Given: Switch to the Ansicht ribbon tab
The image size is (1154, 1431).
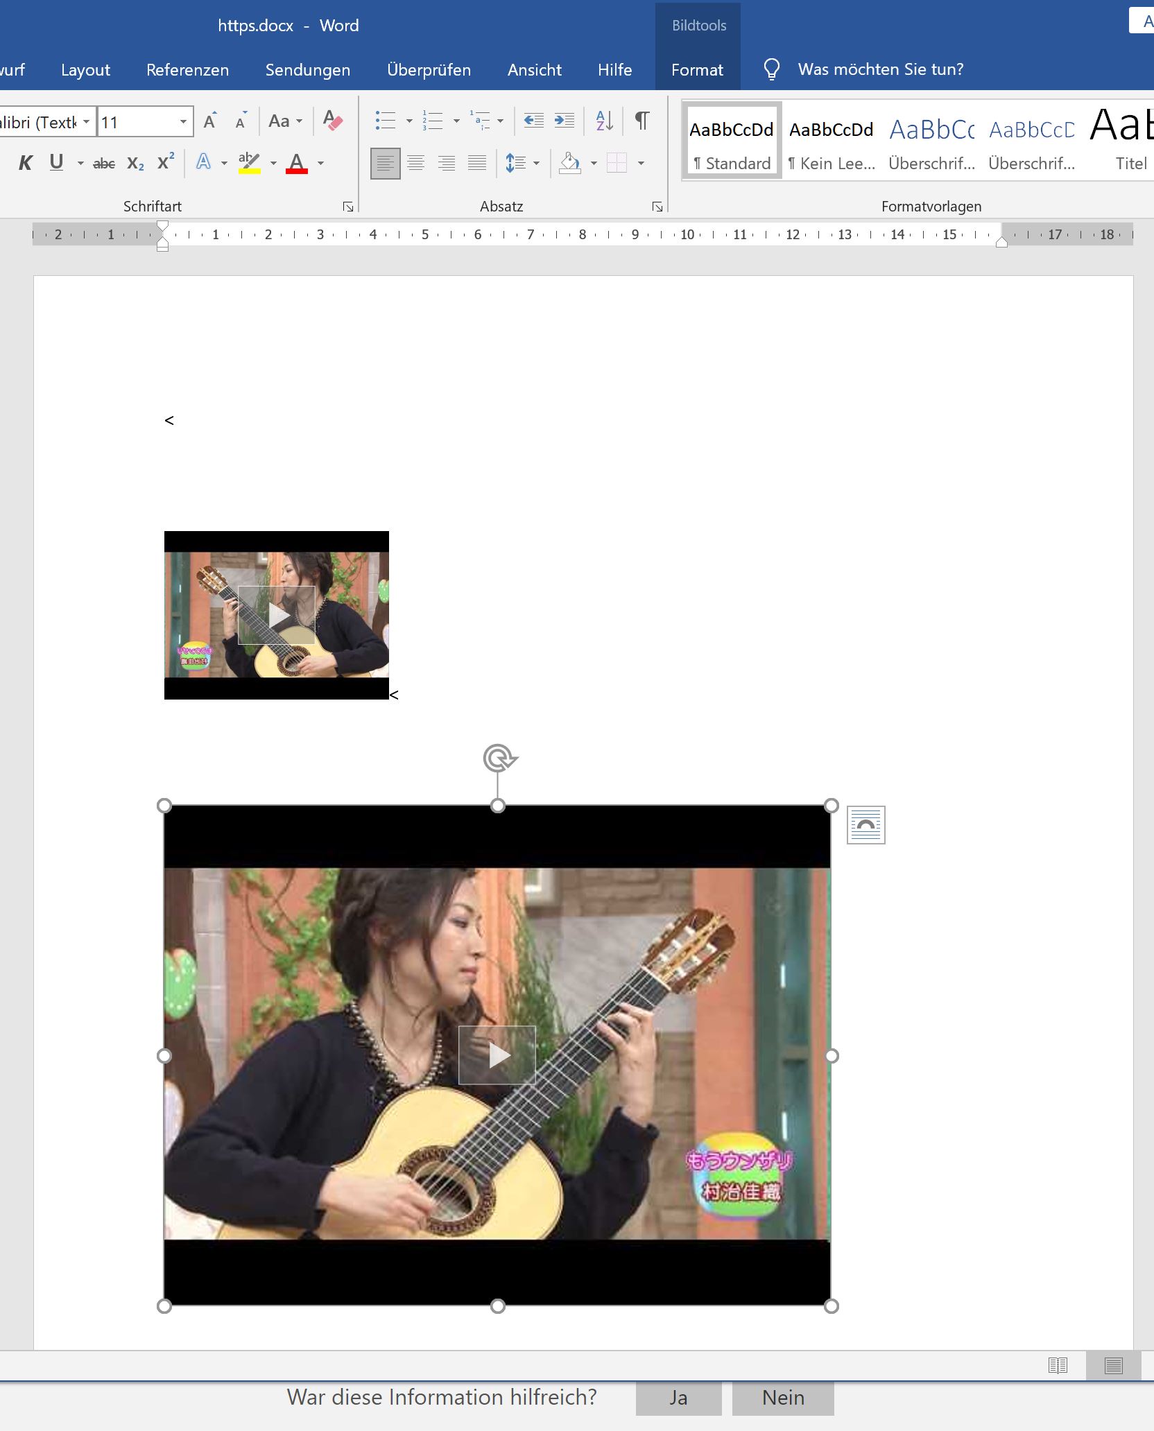Looking at the screenshot, I should pos(534,69).
